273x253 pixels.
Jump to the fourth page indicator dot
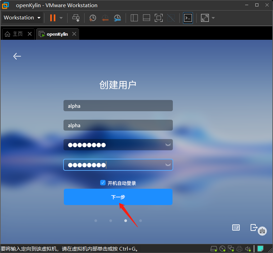click(141, 221)
